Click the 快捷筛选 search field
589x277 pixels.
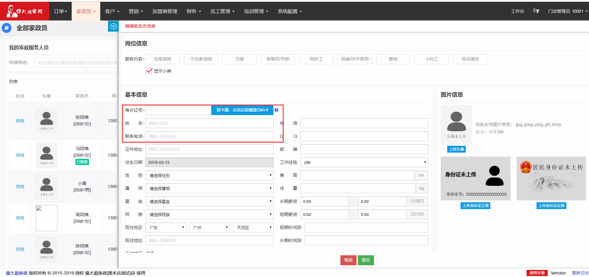click(x=76, y=63)
